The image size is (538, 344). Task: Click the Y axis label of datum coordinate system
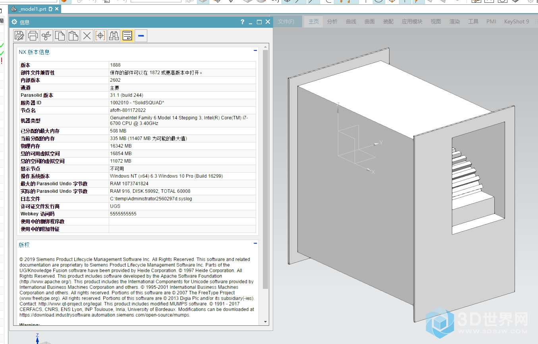point(381,142)
